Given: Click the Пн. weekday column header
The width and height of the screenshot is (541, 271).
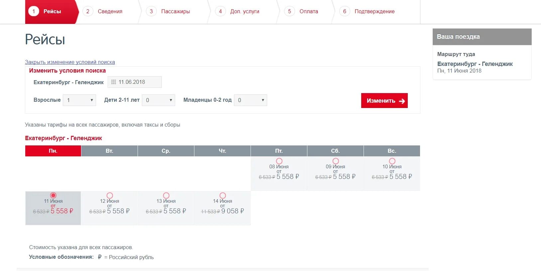Looking at the screenshot, I should 53,151.
